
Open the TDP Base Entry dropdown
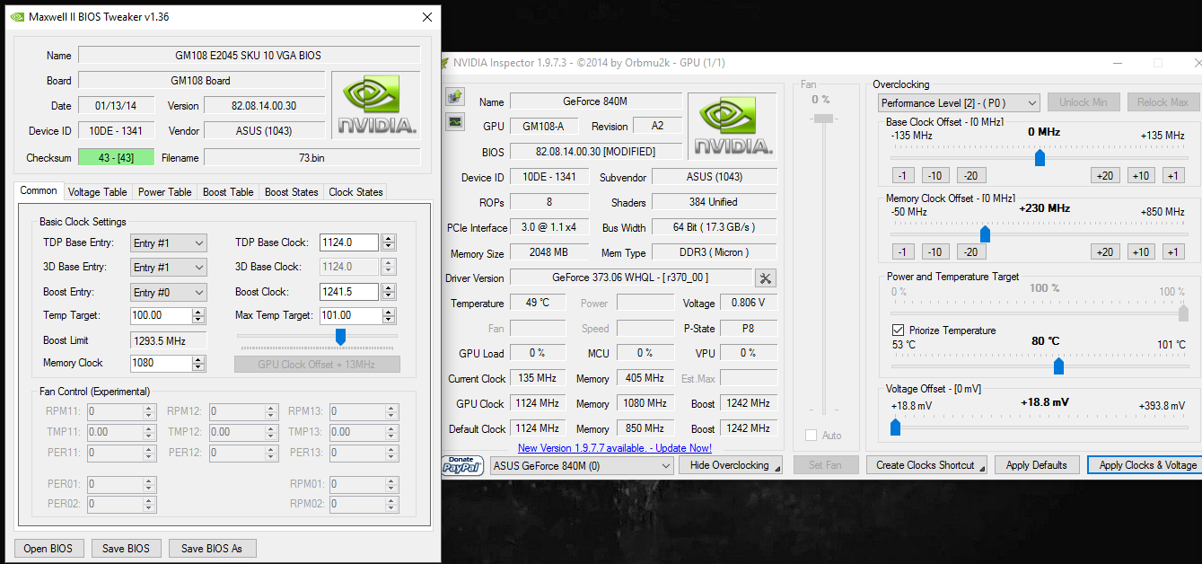[x=169, y=242]
